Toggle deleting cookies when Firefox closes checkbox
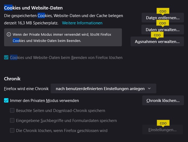 click(7, 57)
